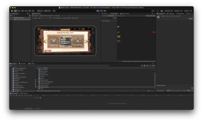Select the Shop Scene asset
This screenshot has height=122, width=203.
coord(44,85)
